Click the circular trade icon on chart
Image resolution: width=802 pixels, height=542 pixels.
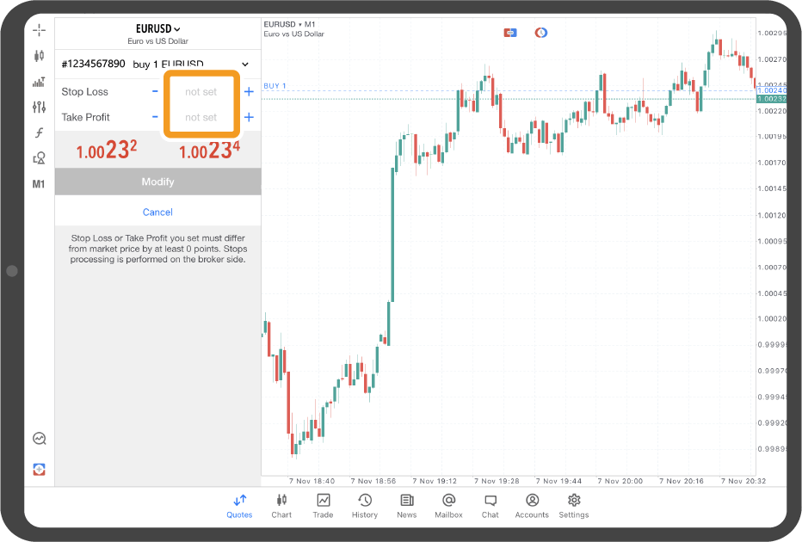[x=541, y=33]
